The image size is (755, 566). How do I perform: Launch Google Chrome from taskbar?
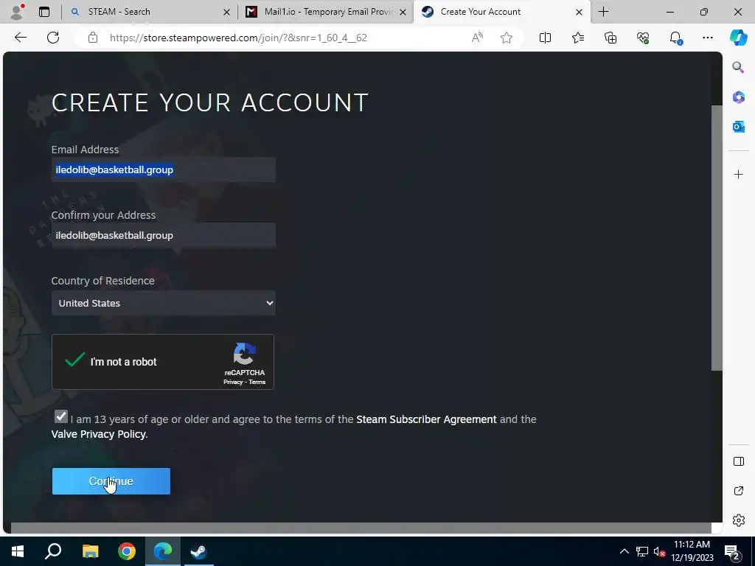click(127, 551)
